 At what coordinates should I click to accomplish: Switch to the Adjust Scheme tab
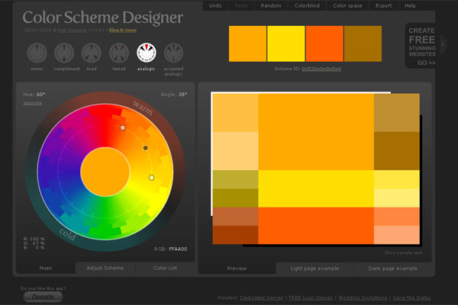click(105, 268)
